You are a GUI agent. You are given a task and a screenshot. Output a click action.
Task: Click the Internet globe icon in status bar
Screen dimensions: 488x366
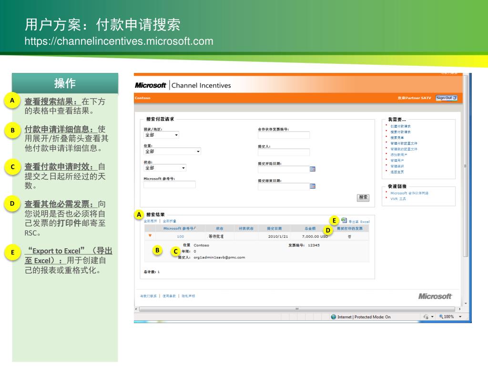[334, 317]
